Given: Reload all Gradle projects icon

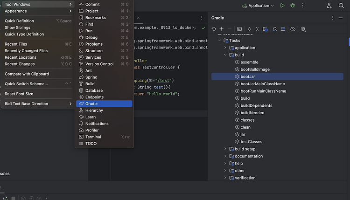Looking at the screenshot, I should pyautogui.click(x=214, y=29).
